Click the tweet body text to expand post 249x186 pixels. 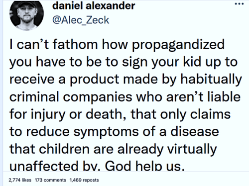tap(125, 105)
